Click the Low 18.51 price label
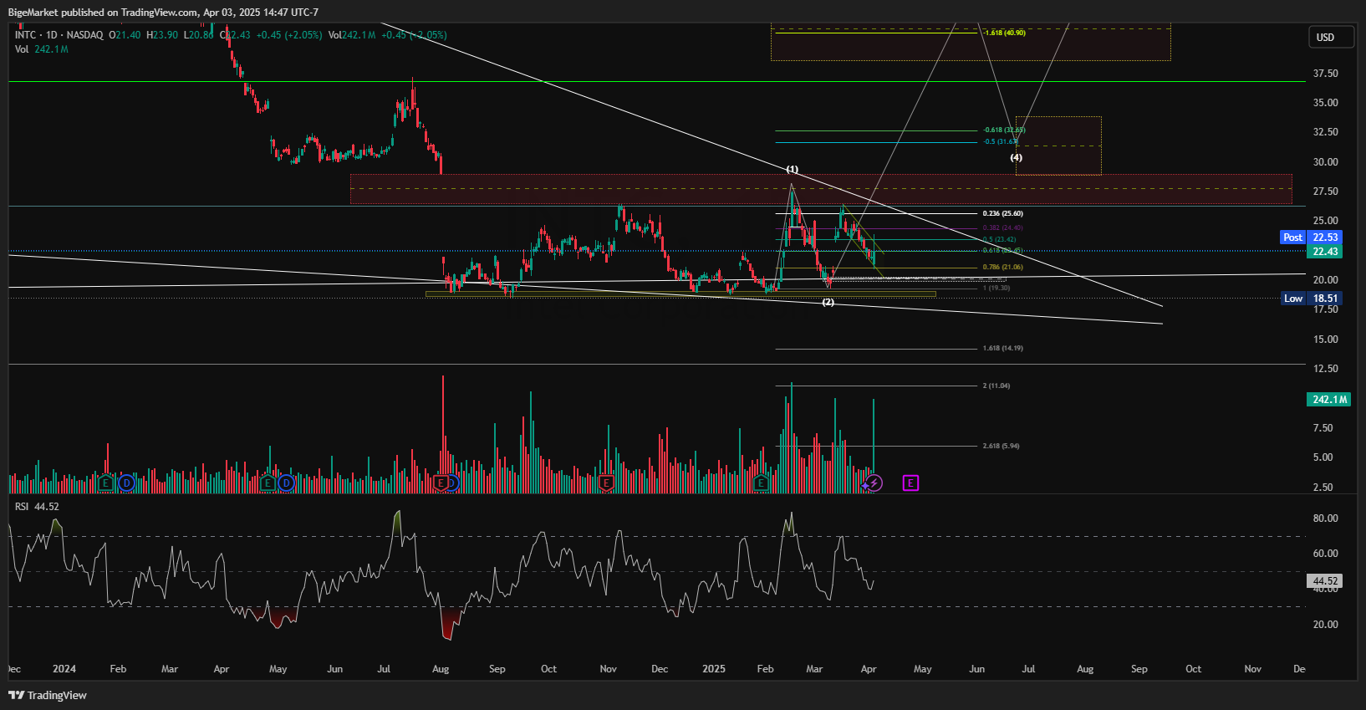Image resolution: width=1366 pixels, height=710 pixels. coord(1312,299)
